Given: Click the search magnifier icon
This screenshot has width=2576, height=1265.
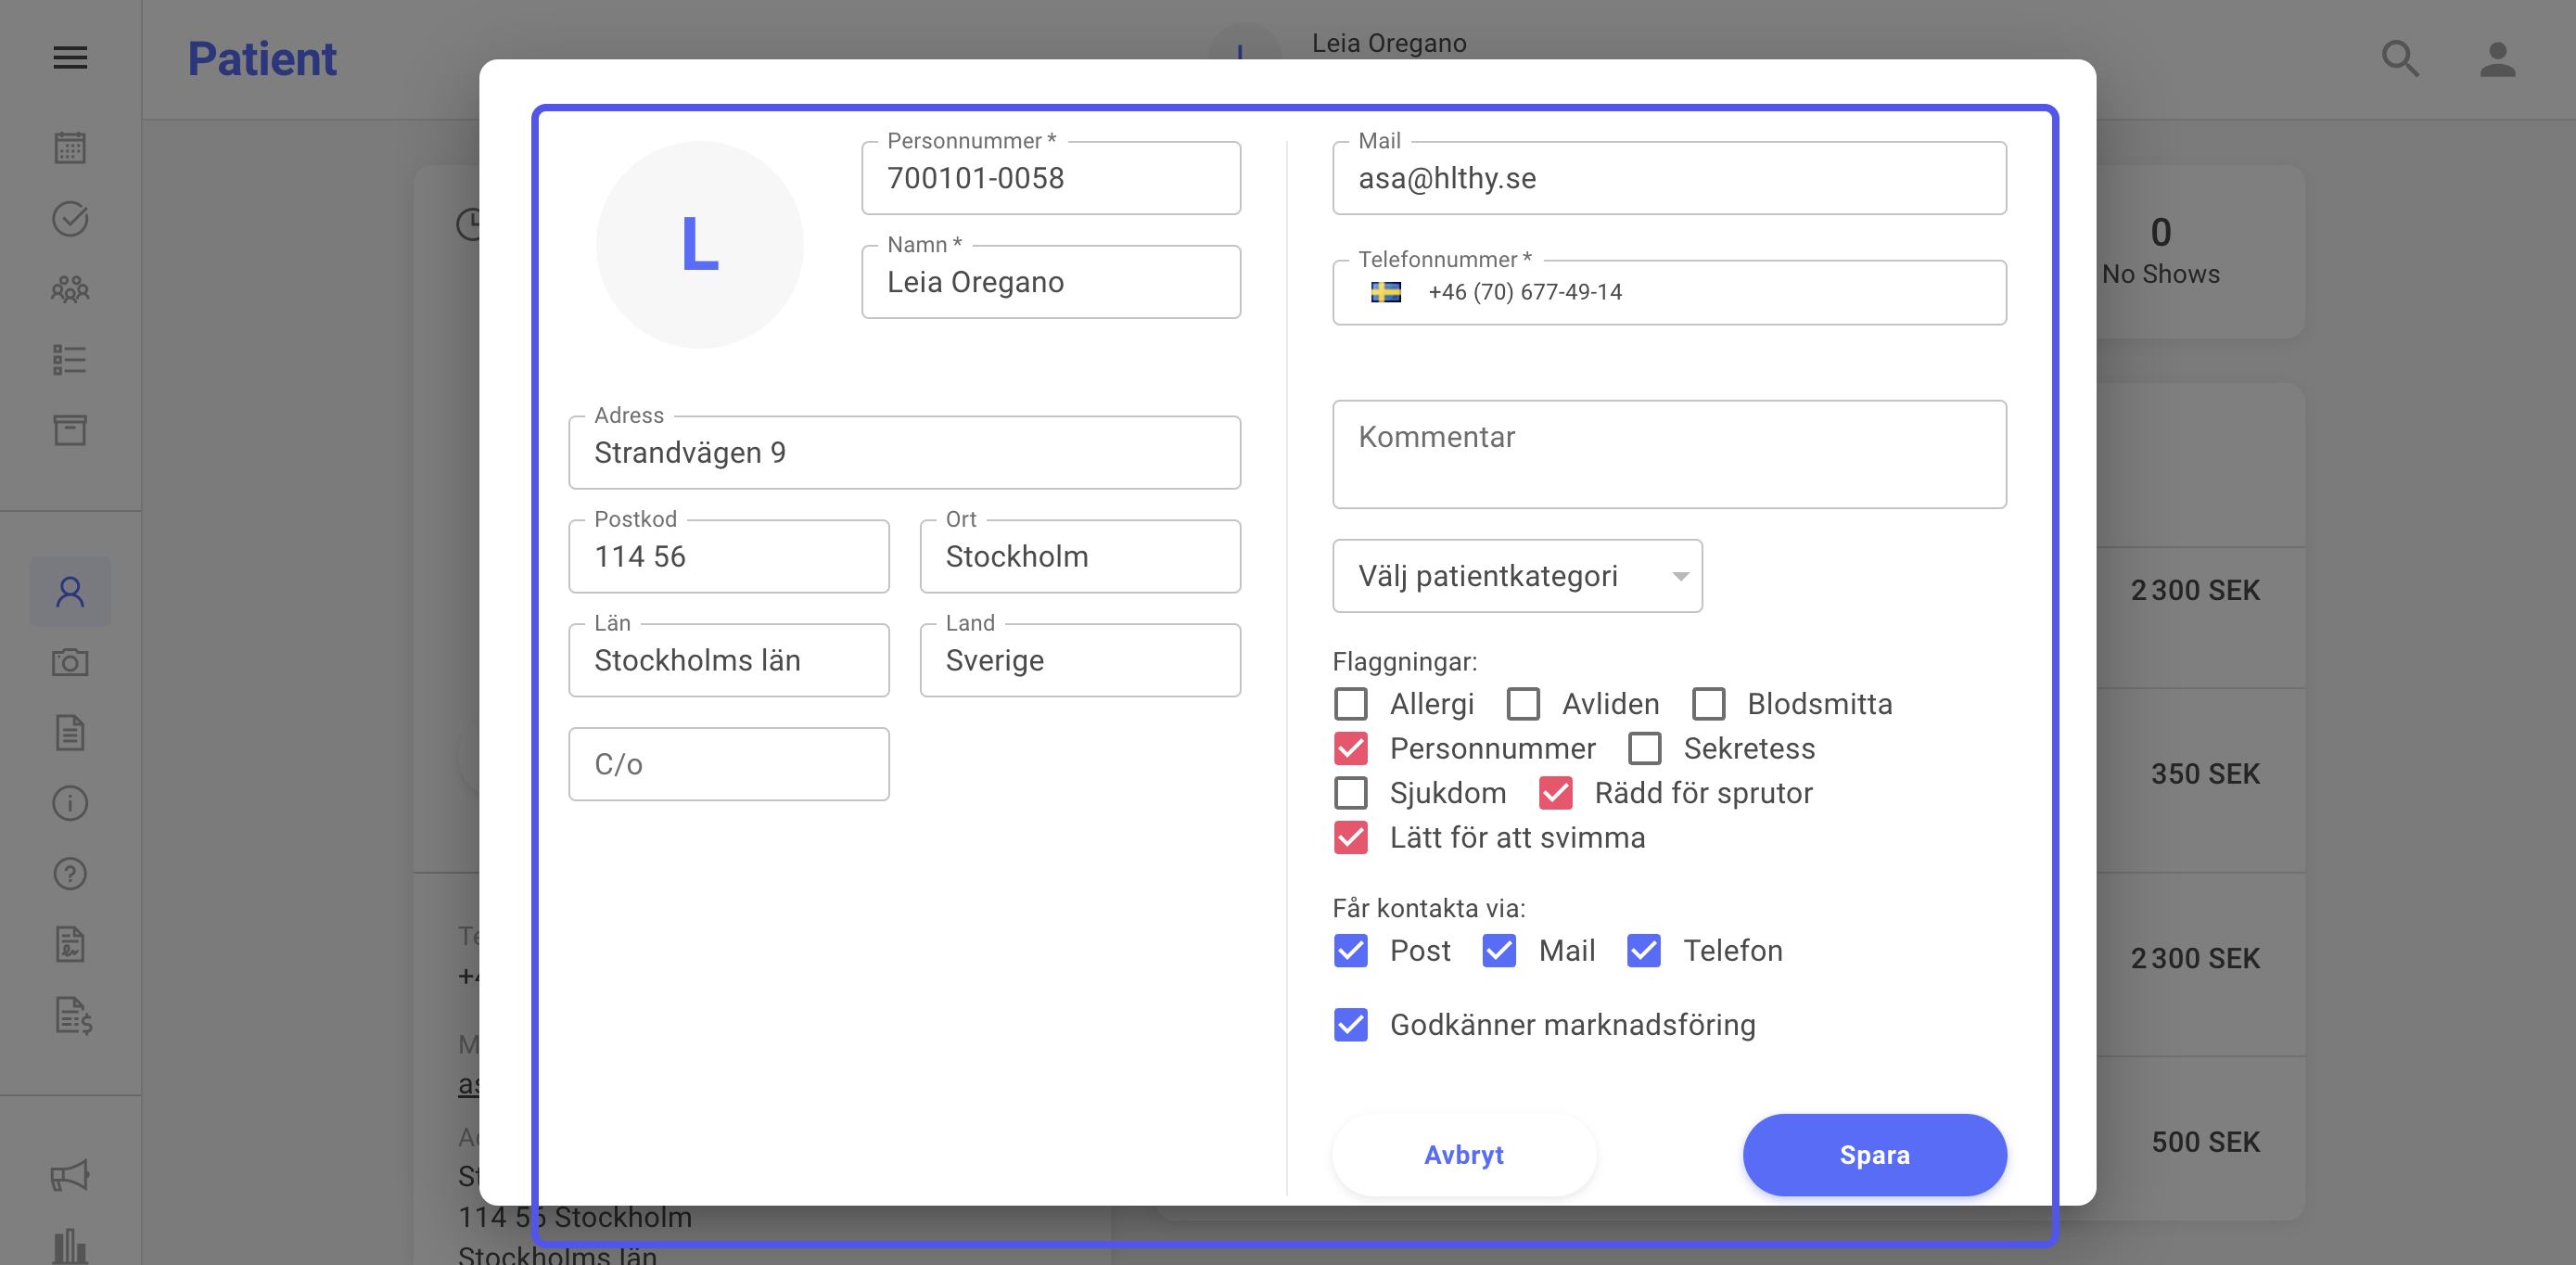Looking at the screenshot, I should point(2400,58).
